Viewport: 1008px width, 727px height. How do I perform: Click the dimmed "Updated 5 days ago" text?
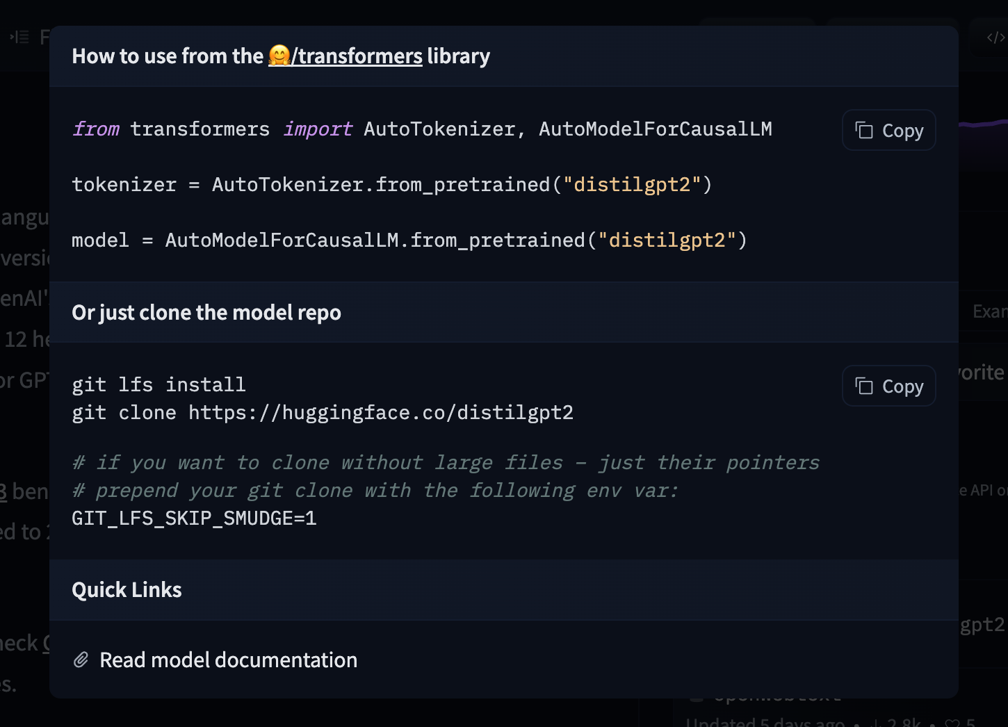click(765, 723)
